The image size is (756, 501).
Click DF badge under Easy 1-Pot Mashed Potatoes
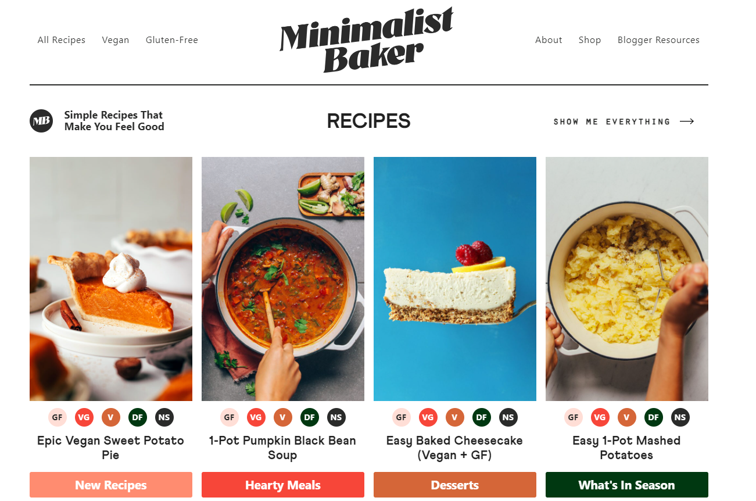pos(654,417)
